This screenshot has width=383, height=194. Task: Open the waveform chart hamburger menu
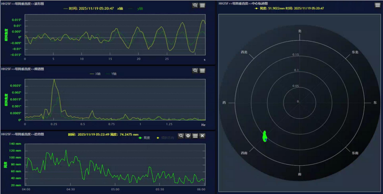(202, 5)
